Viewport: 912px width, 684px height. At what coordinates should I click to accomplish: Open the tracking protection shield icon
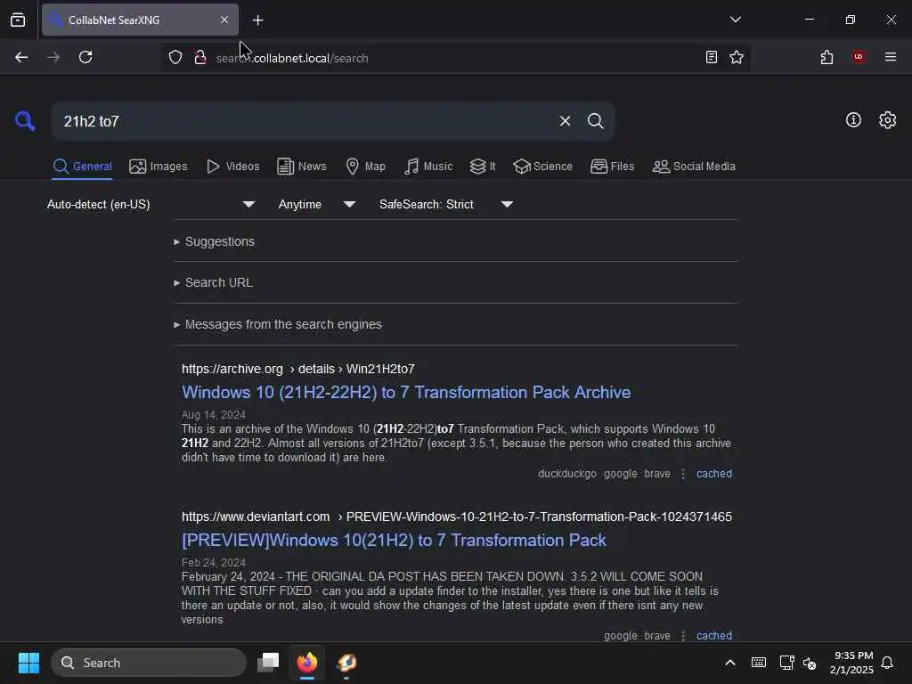click(x=175, y=57)
